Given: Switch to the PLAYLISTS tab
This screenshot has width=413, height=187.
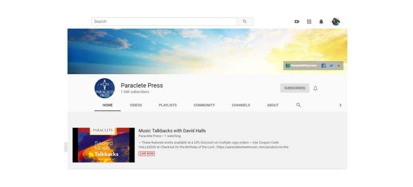Looking at the screenshot, I should (x=168, y=105).
